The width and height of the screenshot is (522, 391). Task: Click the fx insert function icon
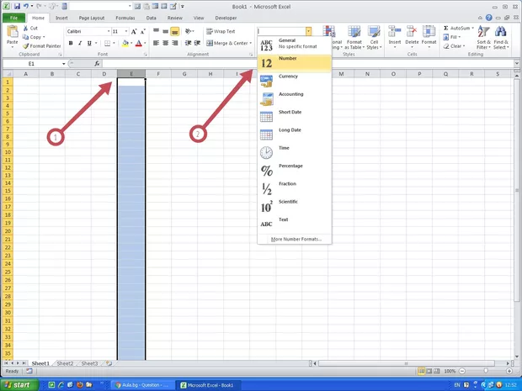[97, 64]
